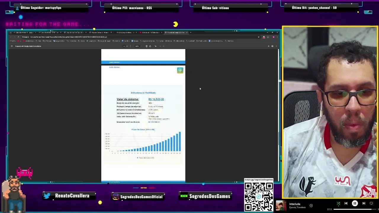Switch to the YouTube Studio Comunidade tab

[151, 33]
